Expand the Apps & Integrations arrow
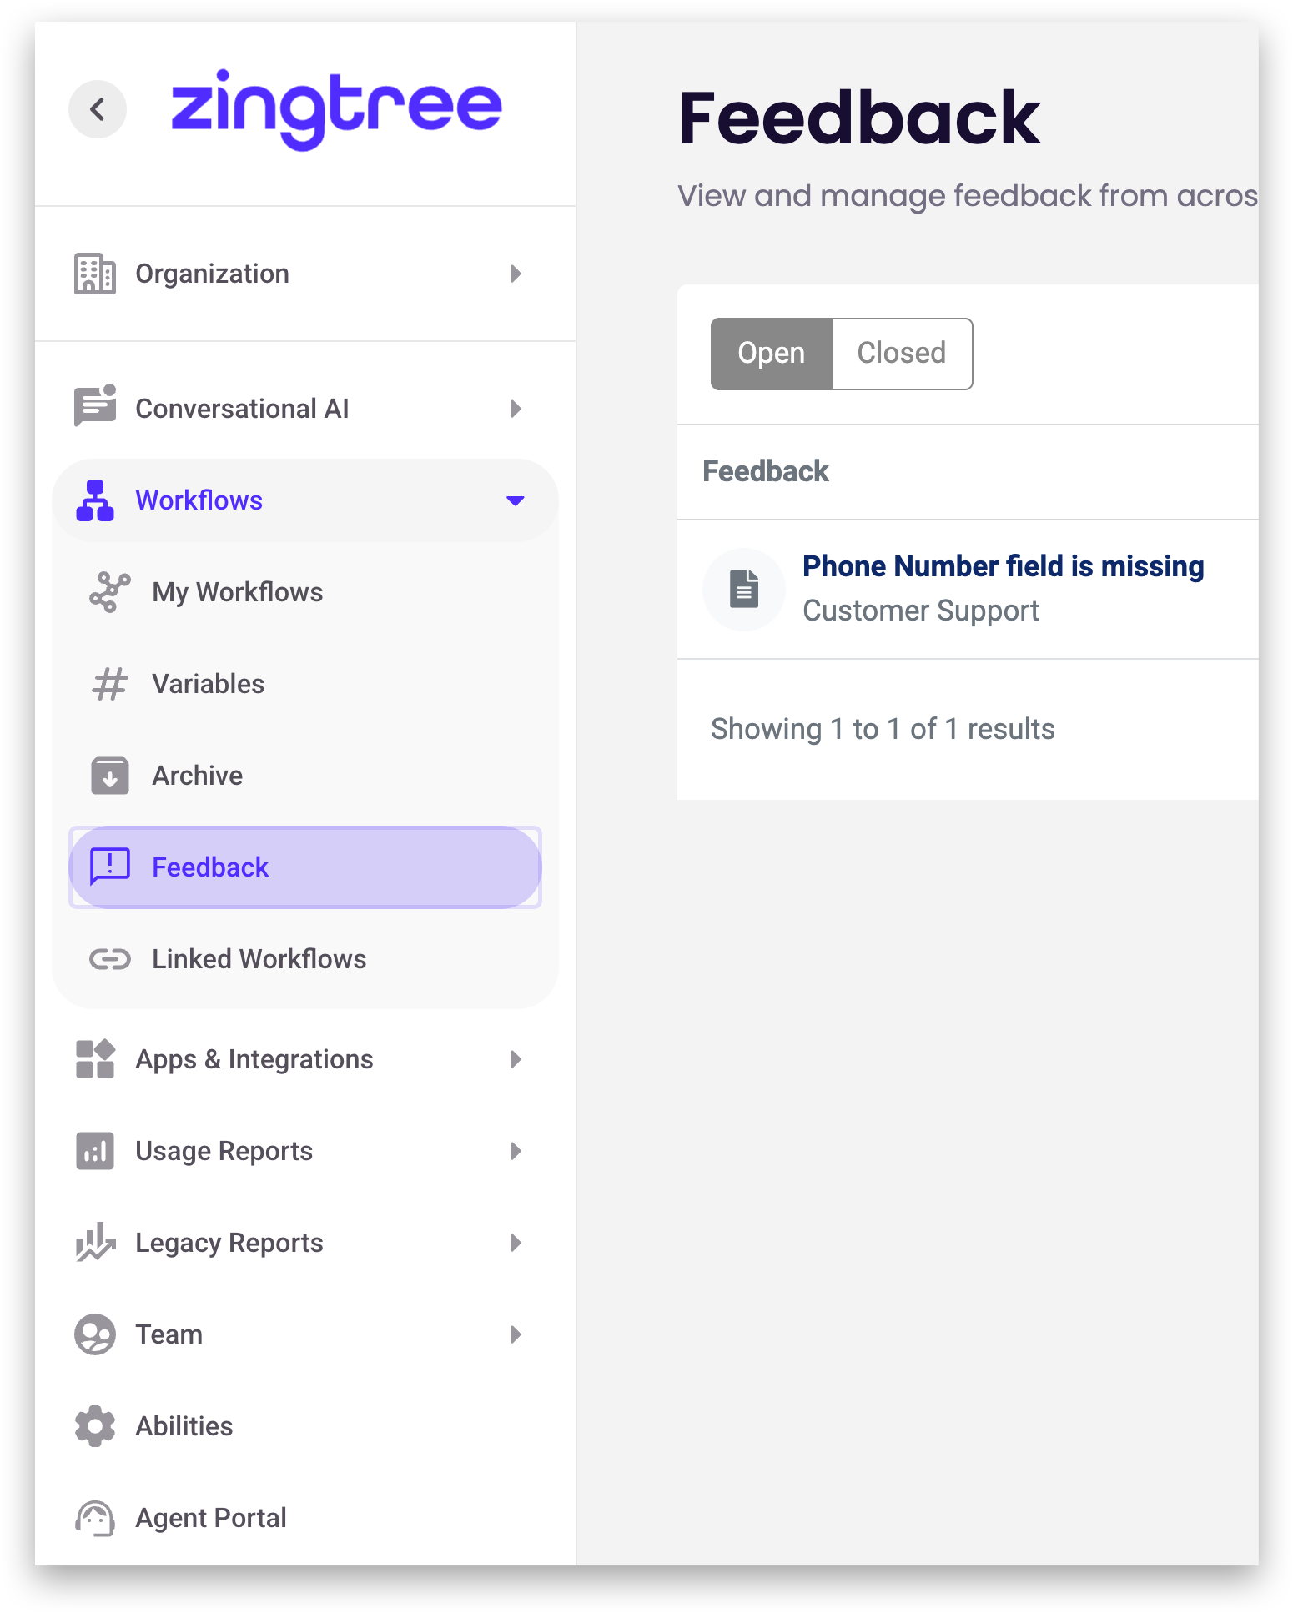Image resolution: width=1293 pixels, height=1613 pixels. [x=516, y=1059]
